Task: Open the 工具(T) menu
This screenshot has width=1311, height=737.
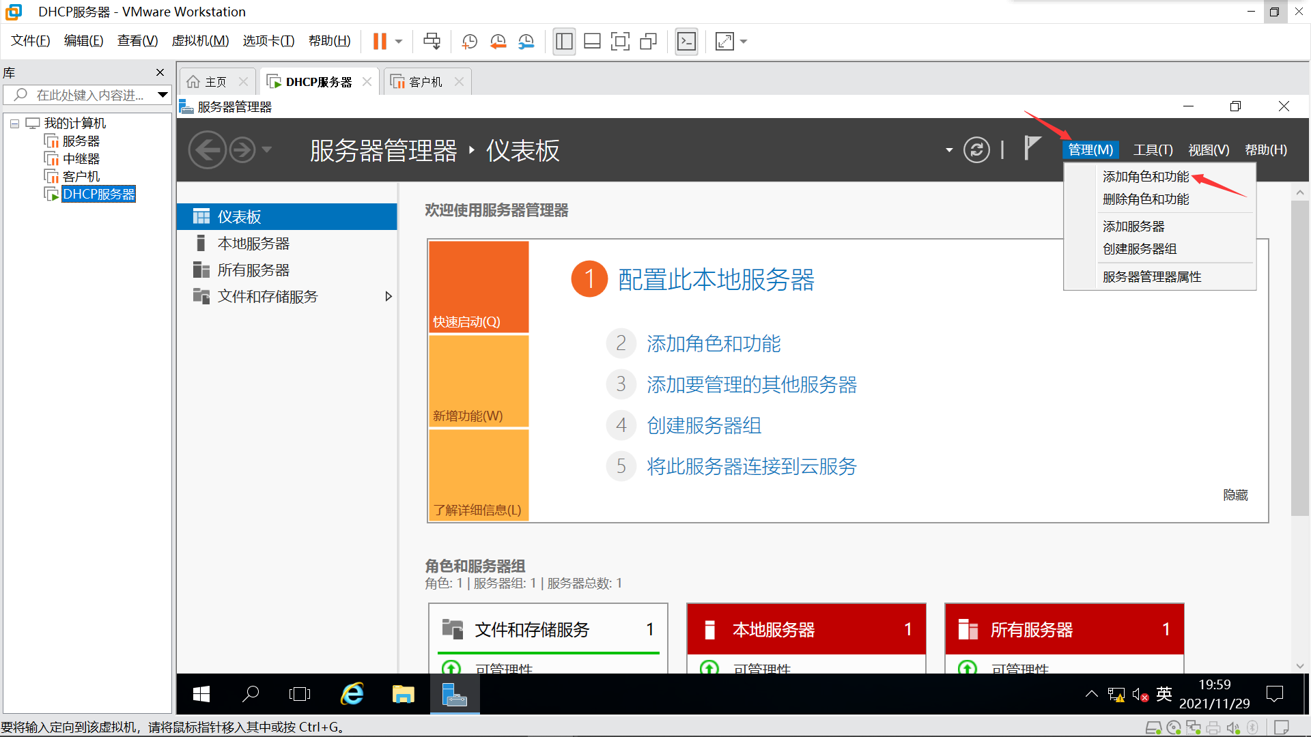Action: tap(1153, 150)
